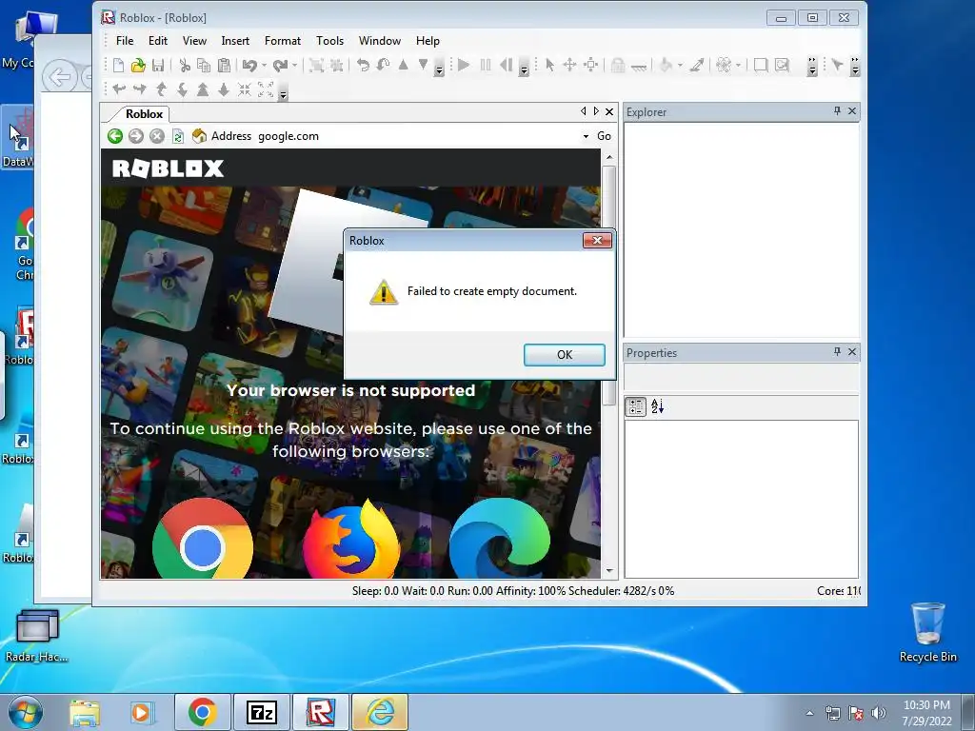The image size is (975, 731).
Task: Click the browser pane vertical scrollbar
Action: coord(609,365)
